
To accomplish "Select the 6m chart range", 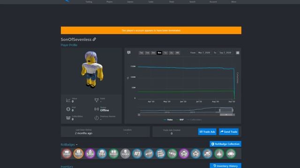I will (159, 53).
